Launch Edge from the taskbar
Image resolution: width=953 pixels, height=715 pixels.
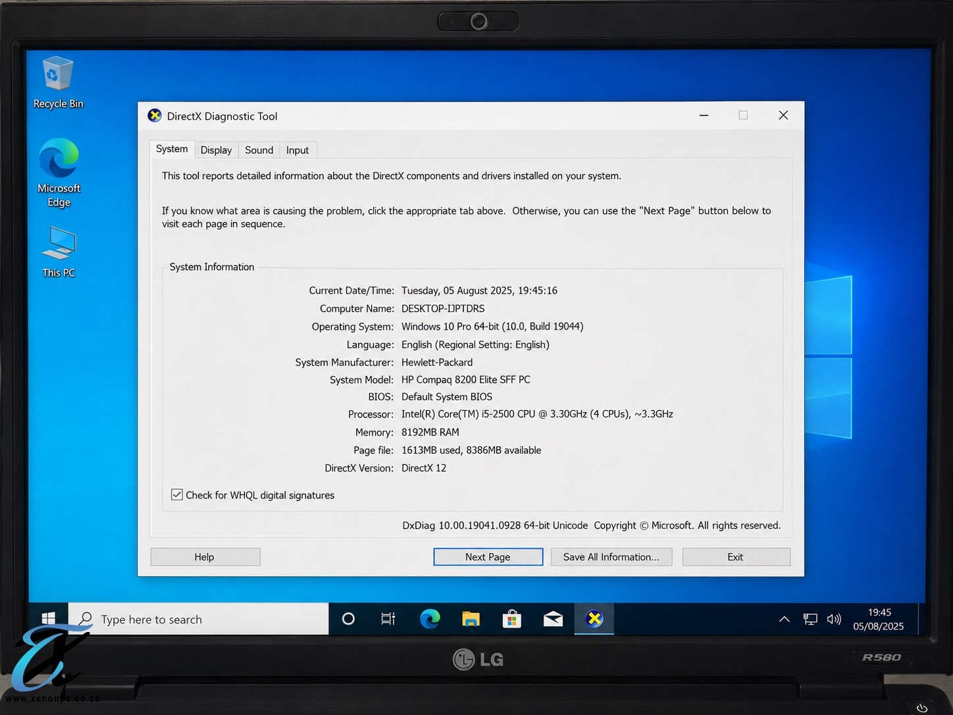click(430, 619)
